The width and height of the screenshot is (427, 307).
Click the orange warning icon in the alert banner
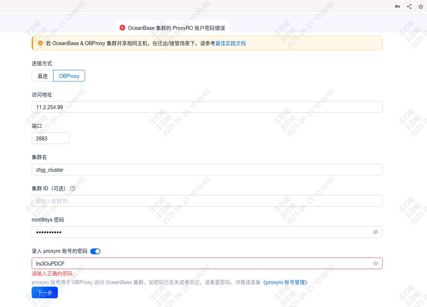point(40,43)
